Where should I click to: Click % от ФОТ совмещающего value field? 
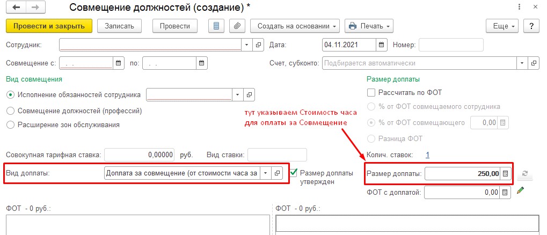point(484,123)
